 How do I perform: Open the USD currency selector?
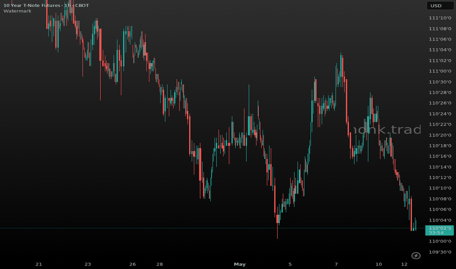point(440,5)
